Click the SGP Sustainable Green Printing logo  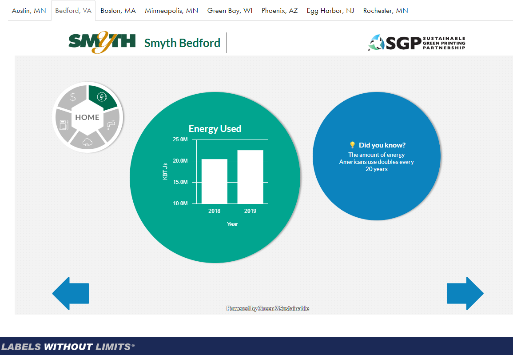coord(417,43)
